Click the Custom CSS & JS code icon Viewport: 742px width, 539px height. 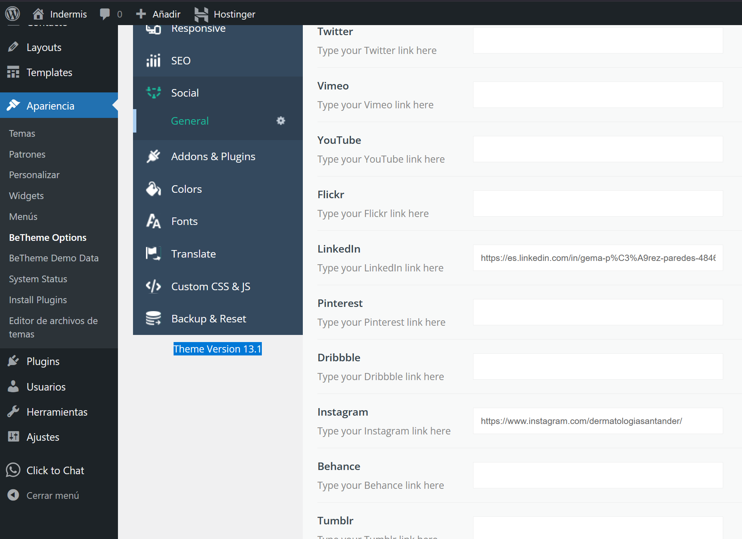click(x=153, y=286)
